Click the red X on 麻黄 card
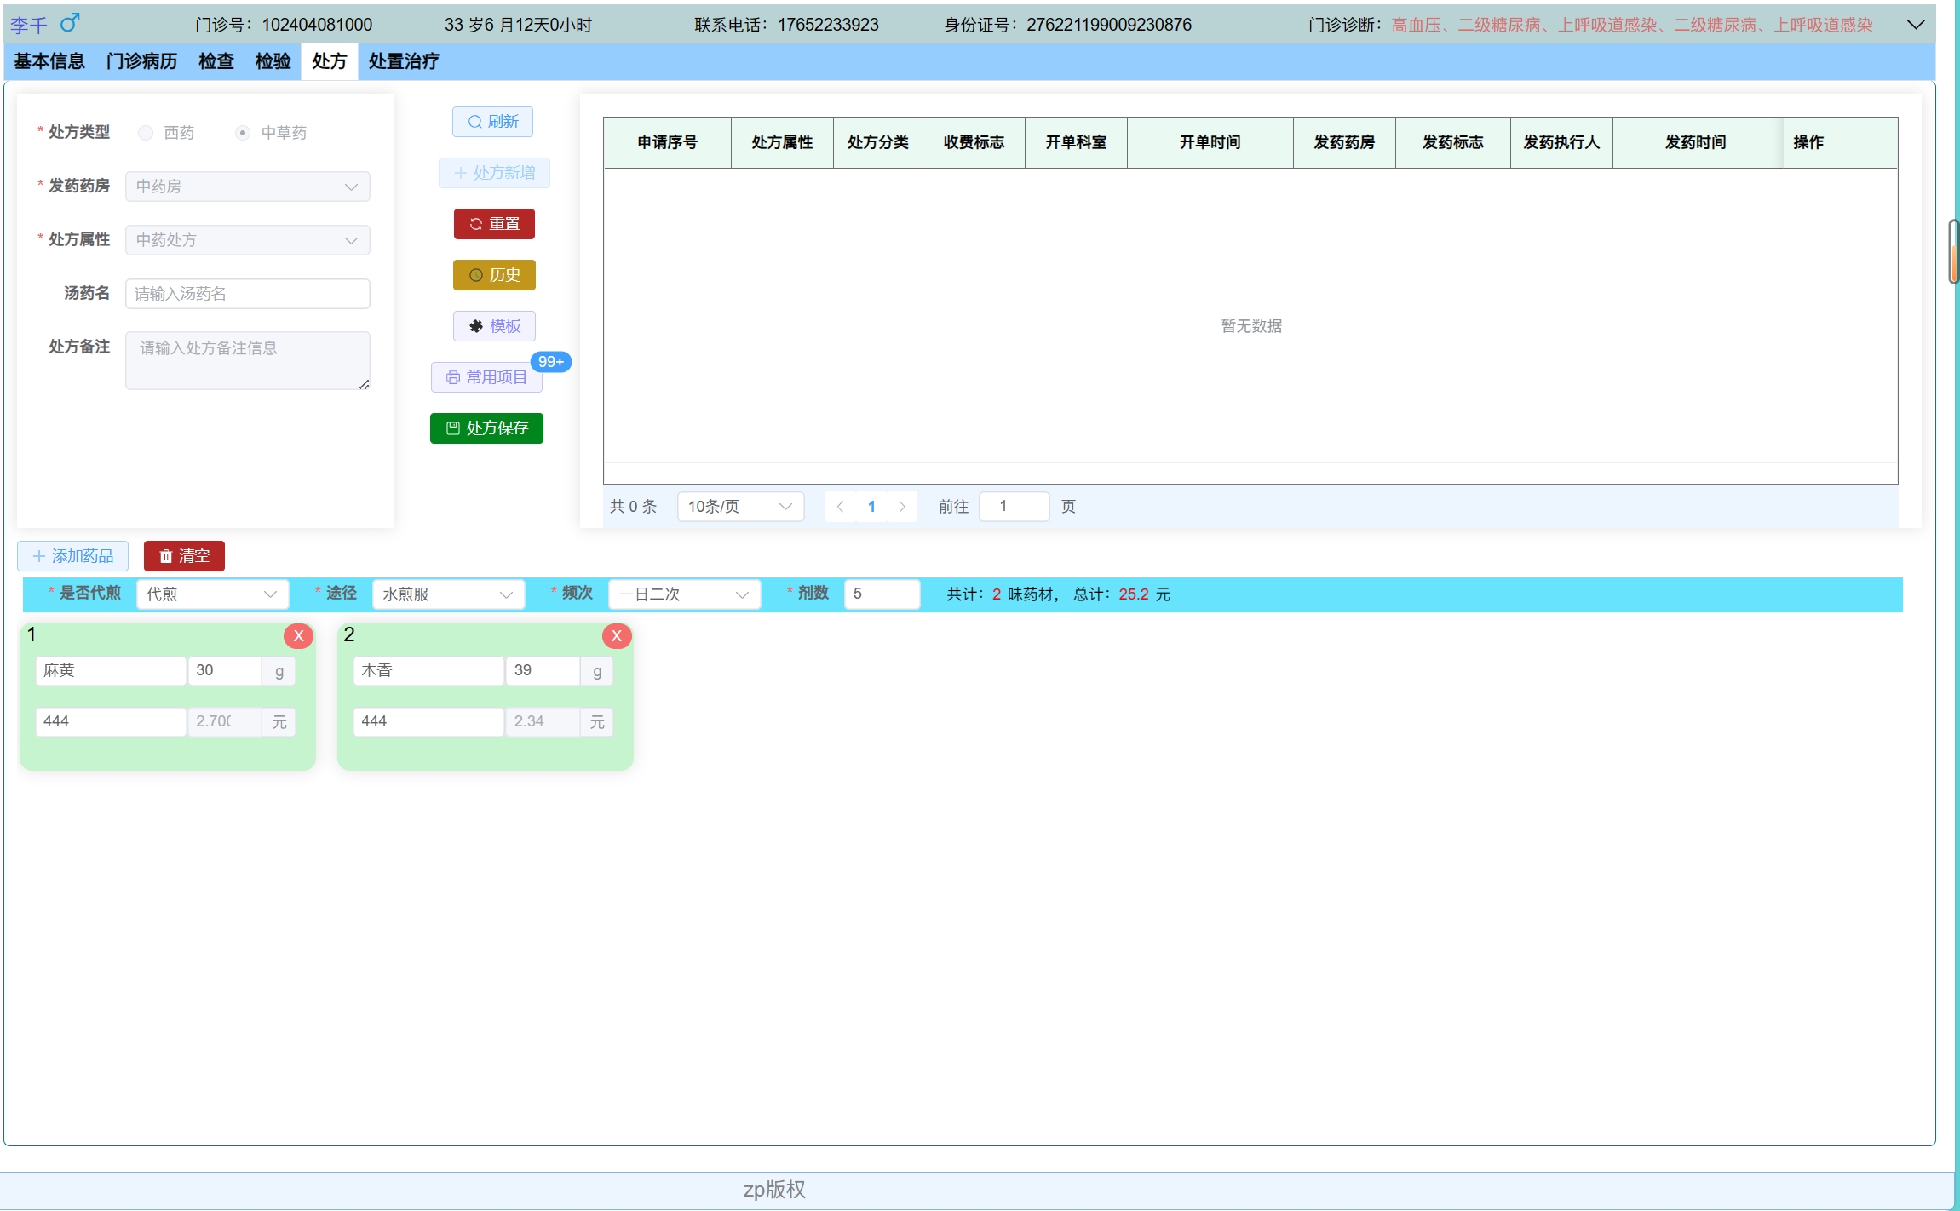Image resolution: width=1960 pixels, height=1211 pixels. [x=298, y=636]
